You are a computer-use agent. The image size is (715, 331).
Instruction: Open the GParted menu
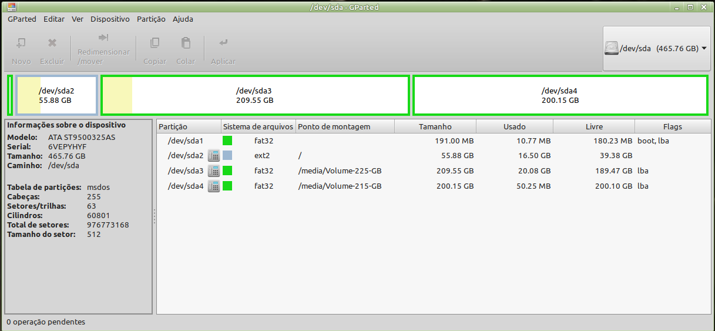point(22,19)
